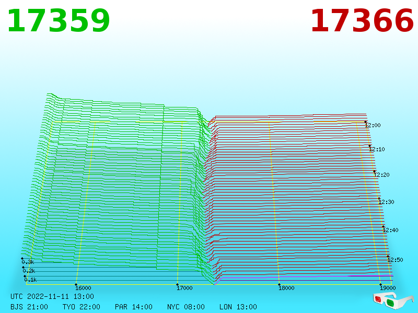Click the 0.3k volume axis label

(28, 262)
